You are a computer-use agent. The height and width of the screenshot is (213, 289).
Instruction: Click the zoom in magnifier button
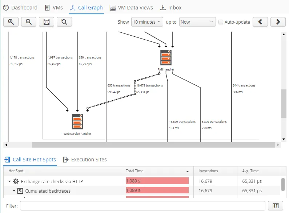tap(11, 22)
